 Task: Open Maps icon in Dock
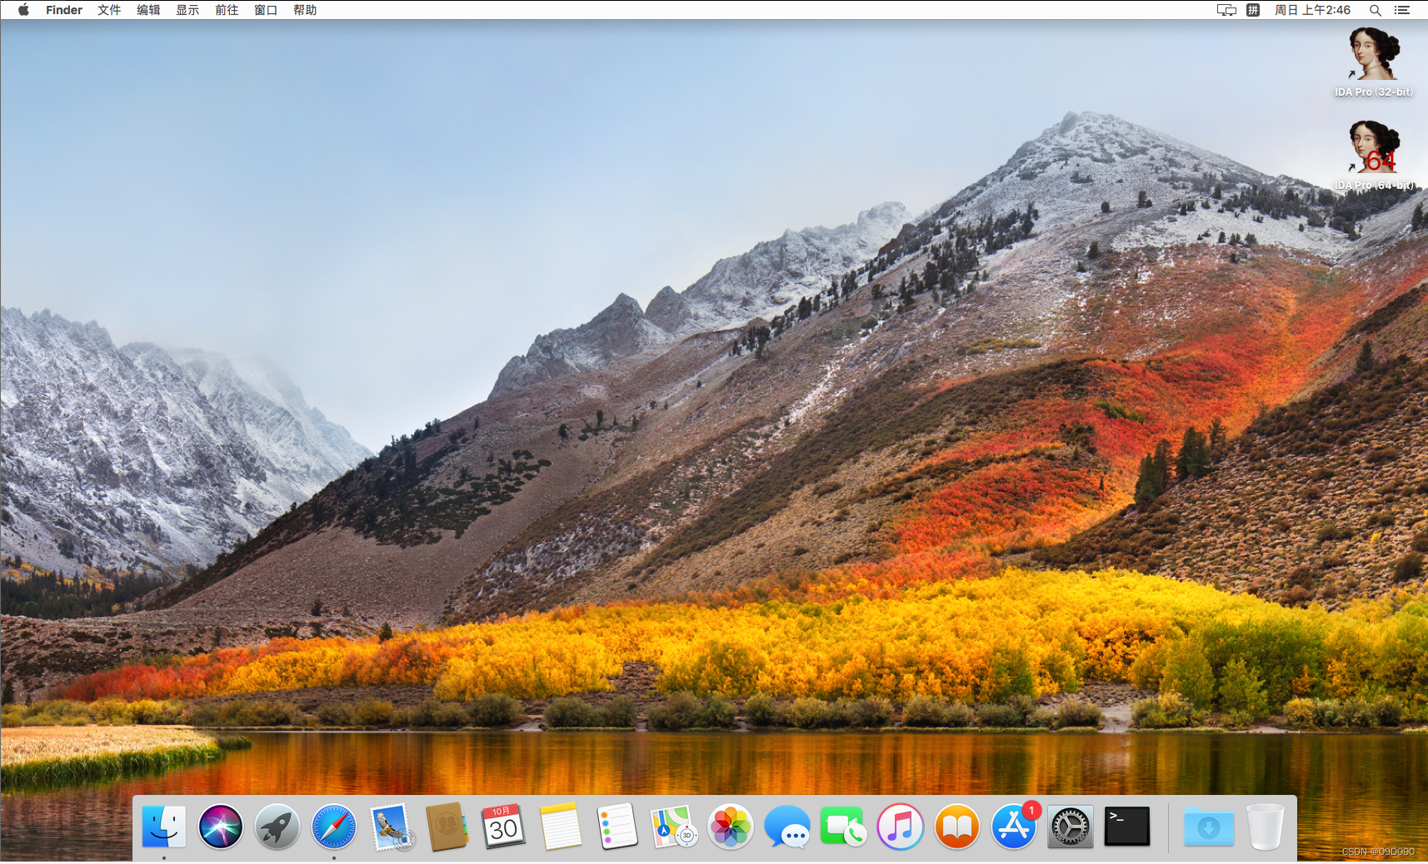pos(674,827)
